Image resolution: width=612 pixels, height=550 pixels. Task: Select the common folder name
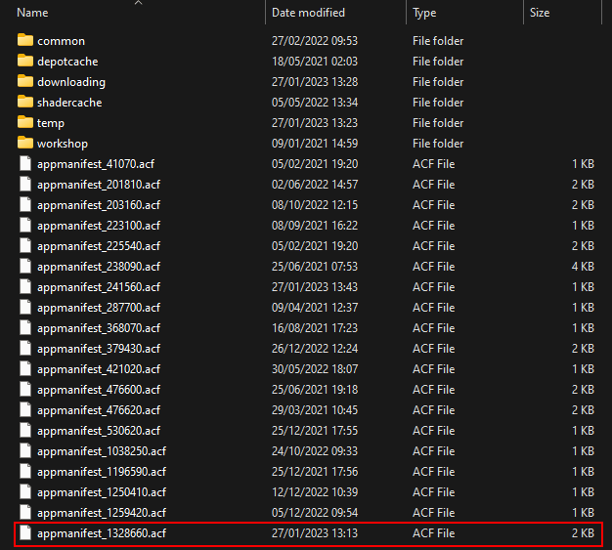coord(61,41)
